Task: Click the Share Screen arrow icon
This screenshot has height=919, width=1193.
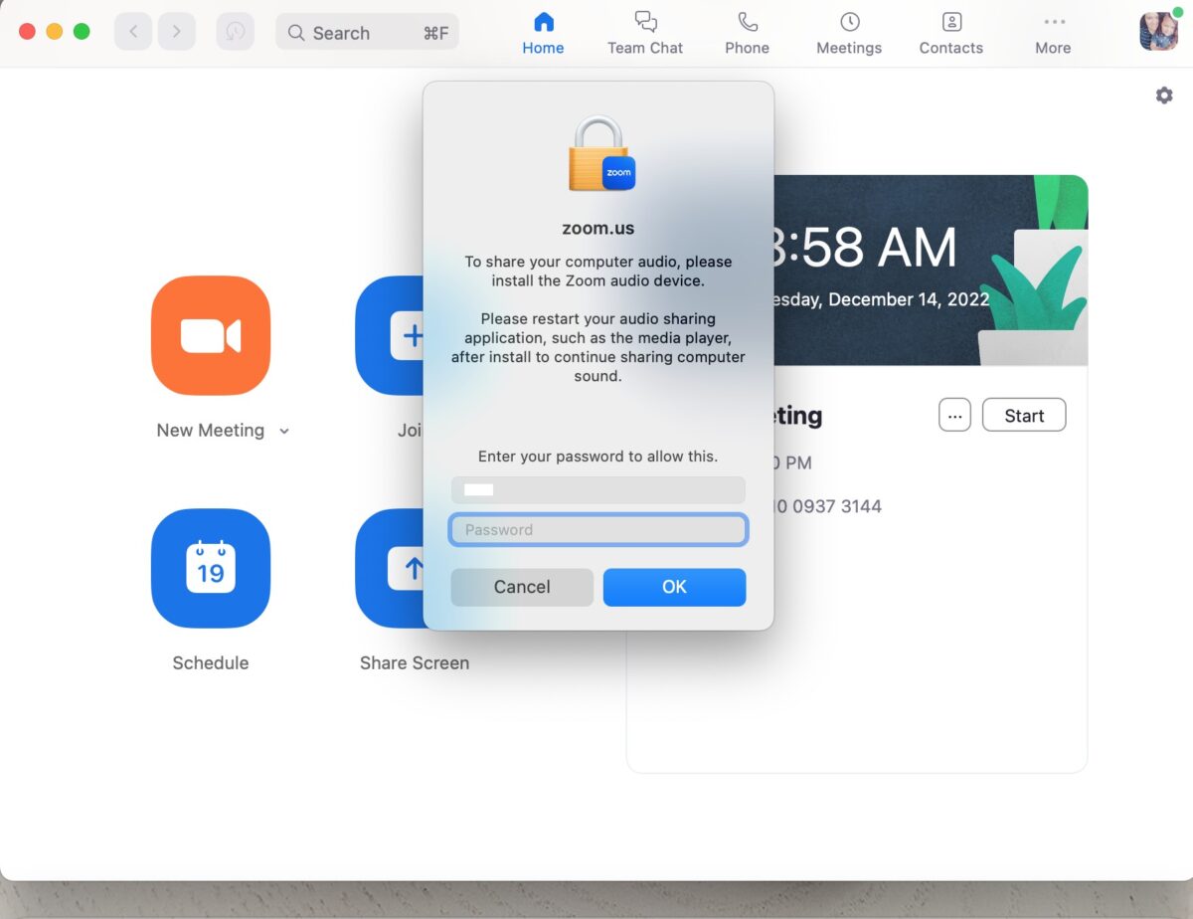Action: [392, 568]
